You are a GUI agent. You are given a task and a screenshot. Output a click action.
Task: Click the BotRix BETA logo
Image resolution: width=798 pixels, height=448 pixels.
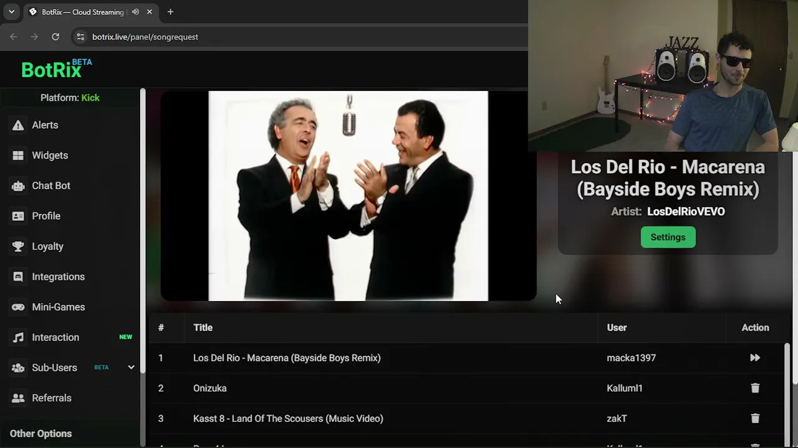click(x=57, y=69)
